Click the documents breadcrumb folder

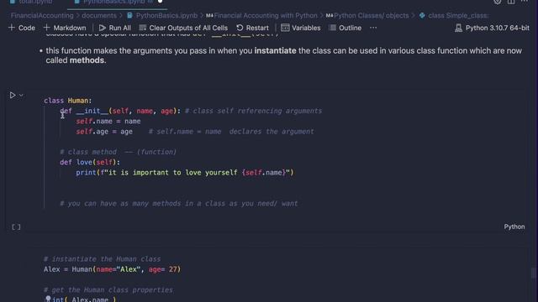click(x=99, y=15)
